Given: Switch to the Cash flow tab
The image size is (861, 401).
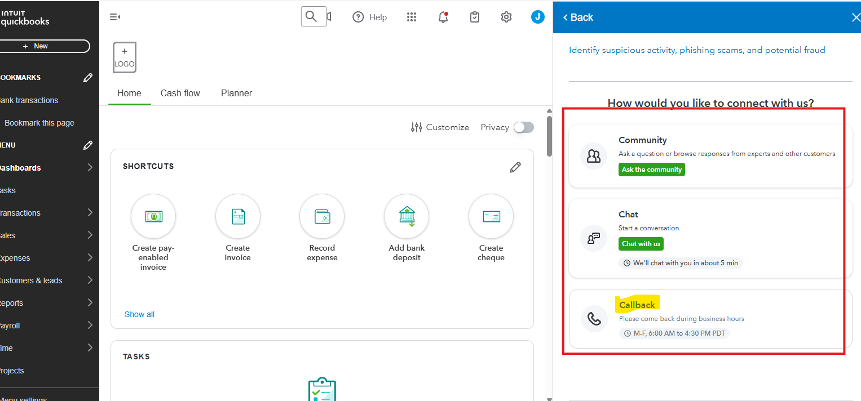Looking at the screenshot, I should pos(180,93).
